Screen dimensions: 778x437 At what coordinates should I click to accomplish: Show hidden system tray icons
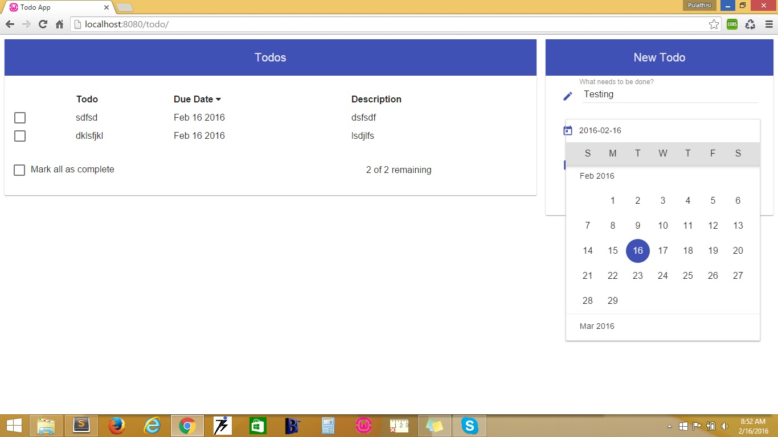coord(669,426)
